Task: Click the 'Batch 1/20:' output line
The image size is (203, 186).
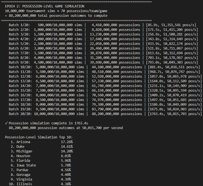Action: coord(102,25)
